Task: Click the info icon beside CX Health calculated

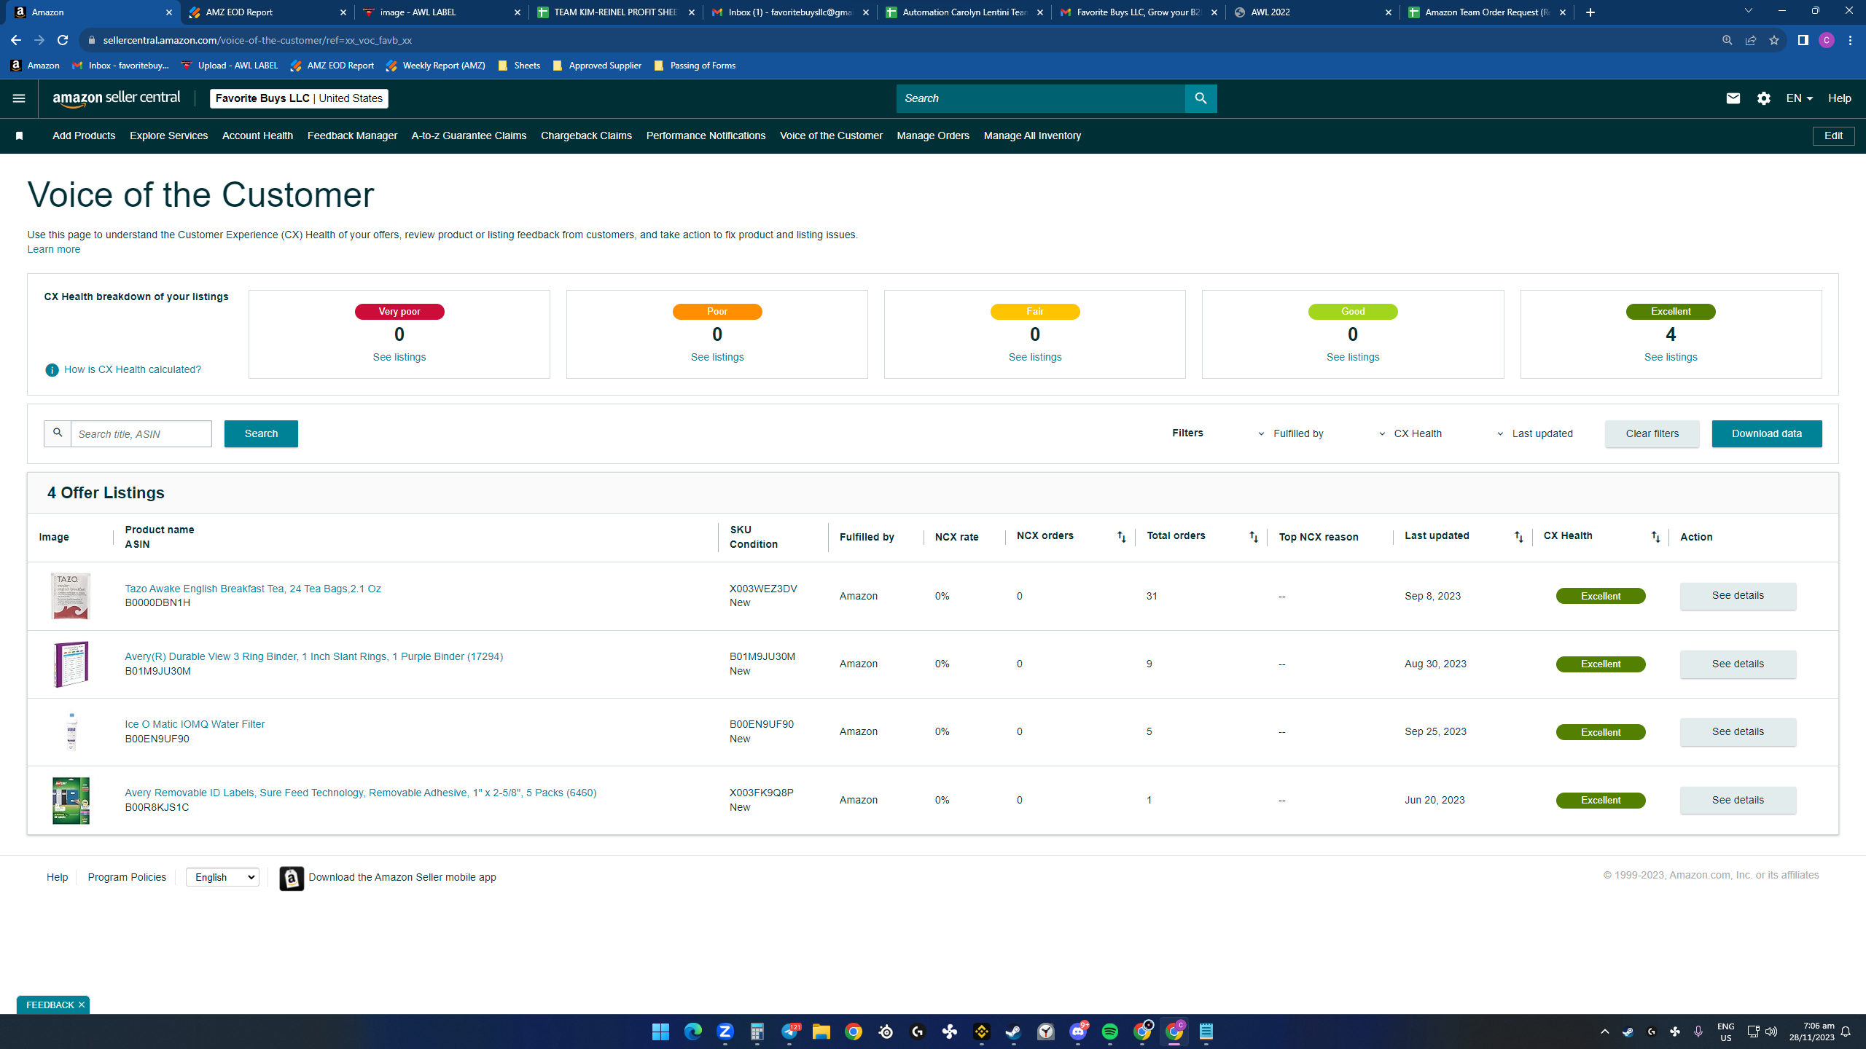Action: pyautogui.click(x=52, y=370)
